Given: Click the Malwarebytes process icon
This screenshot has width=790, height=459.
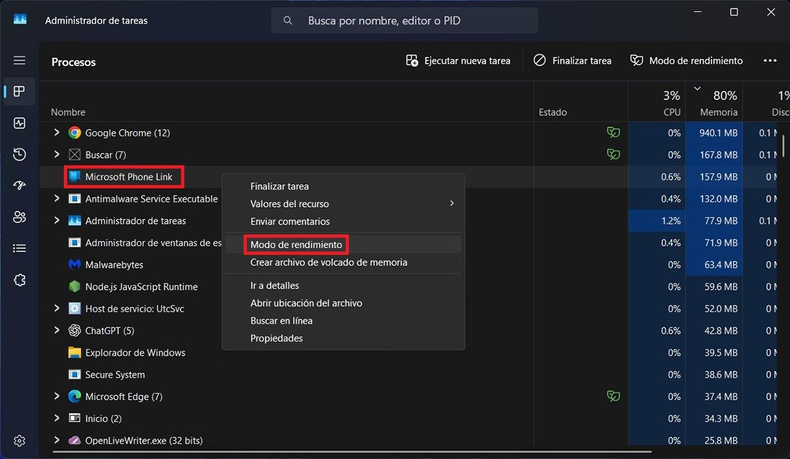Looking at the screenshot, I should point(74,265).
